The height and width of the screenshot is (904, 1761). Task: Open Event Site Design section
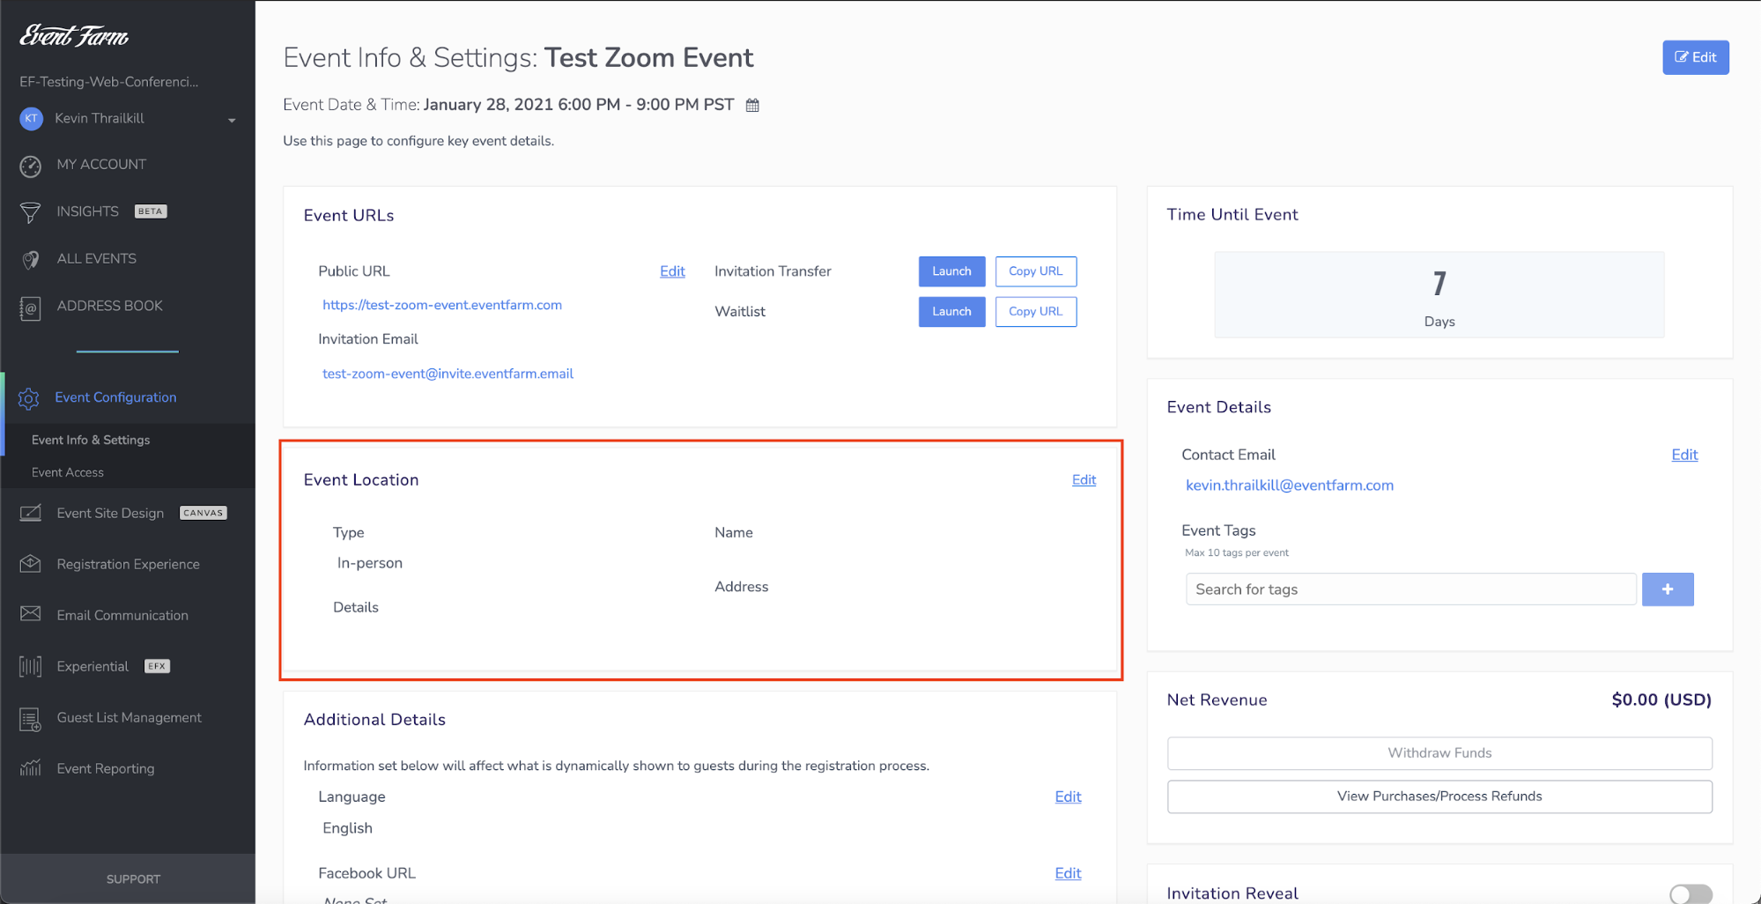pos(110,513)
